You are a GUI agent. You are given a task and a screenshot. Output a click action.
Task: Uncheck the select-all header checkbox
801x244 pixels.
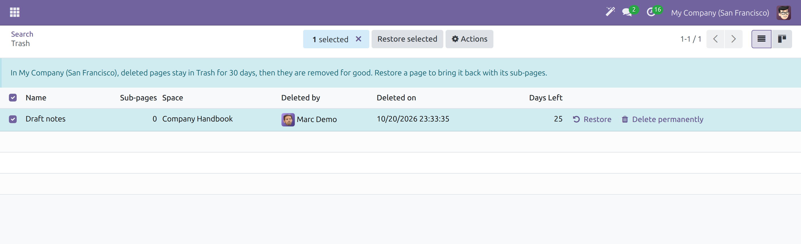click(13, 98)
